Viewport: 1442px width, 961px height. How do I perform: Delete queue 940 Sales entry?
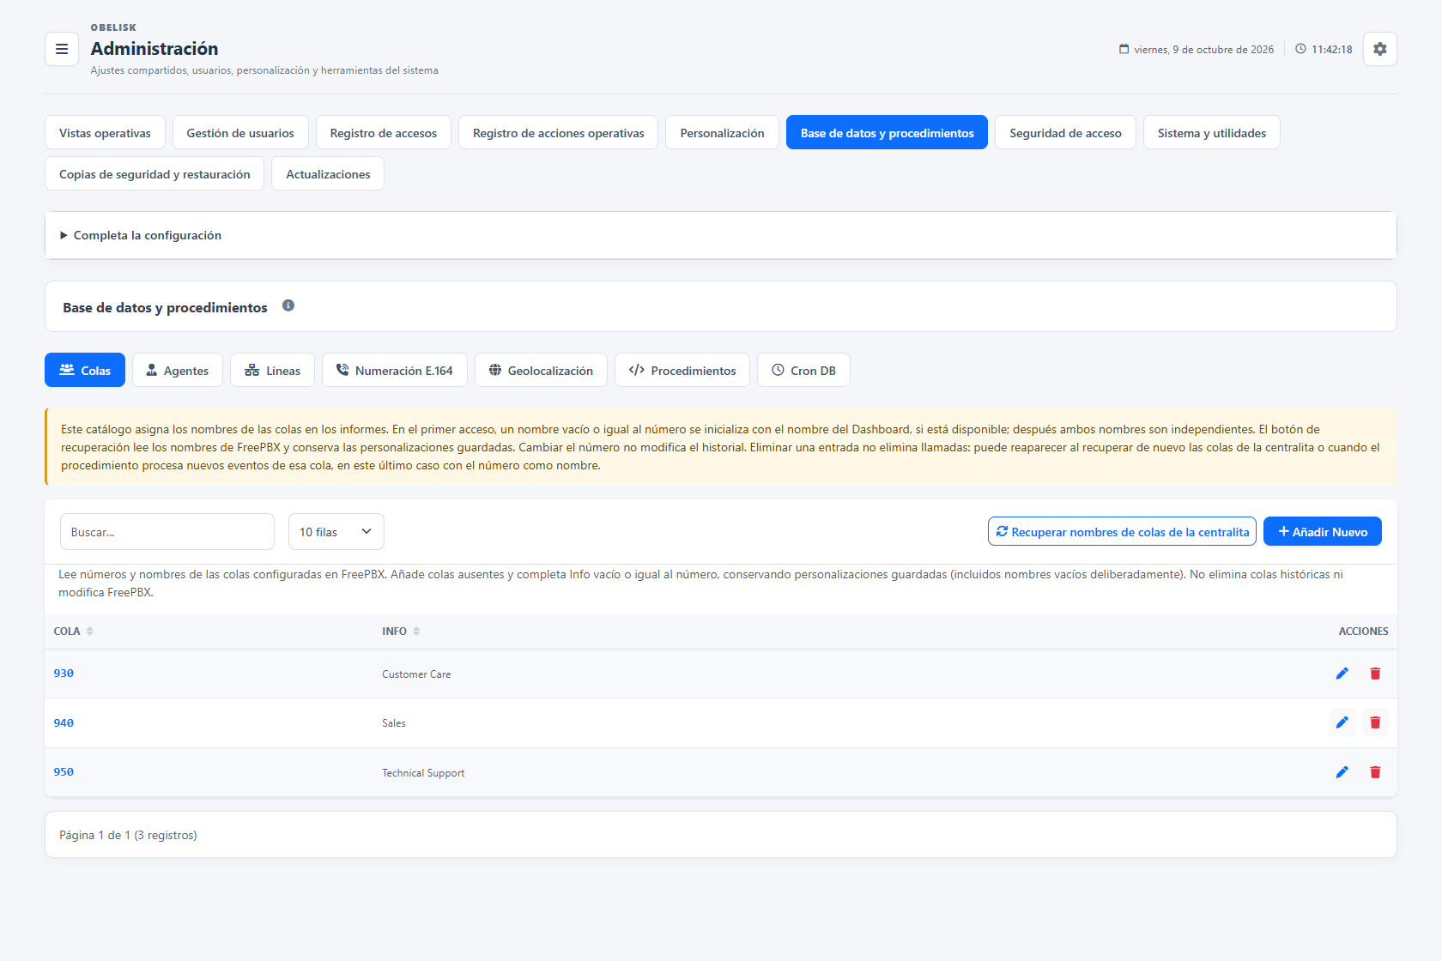click(1375, 722)
